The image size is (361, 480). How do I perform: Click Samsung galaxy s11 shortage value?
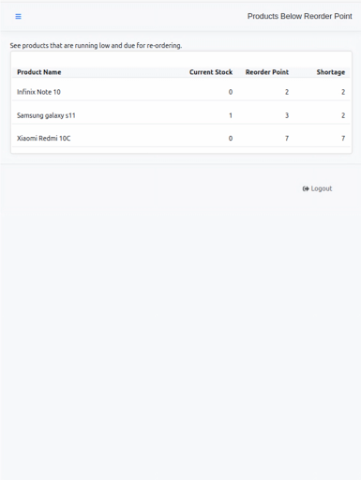pyautogui.click(x=343, y=115)
